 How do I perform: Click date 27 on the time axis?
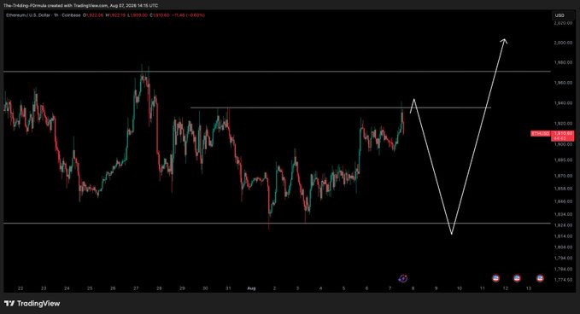tap(136, 288)
